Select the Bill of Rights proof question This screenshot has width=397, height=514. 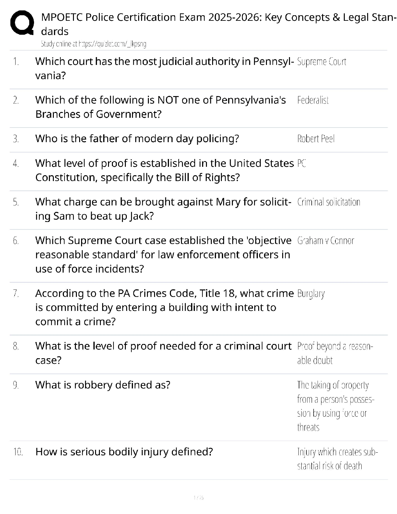coord(164,170)
